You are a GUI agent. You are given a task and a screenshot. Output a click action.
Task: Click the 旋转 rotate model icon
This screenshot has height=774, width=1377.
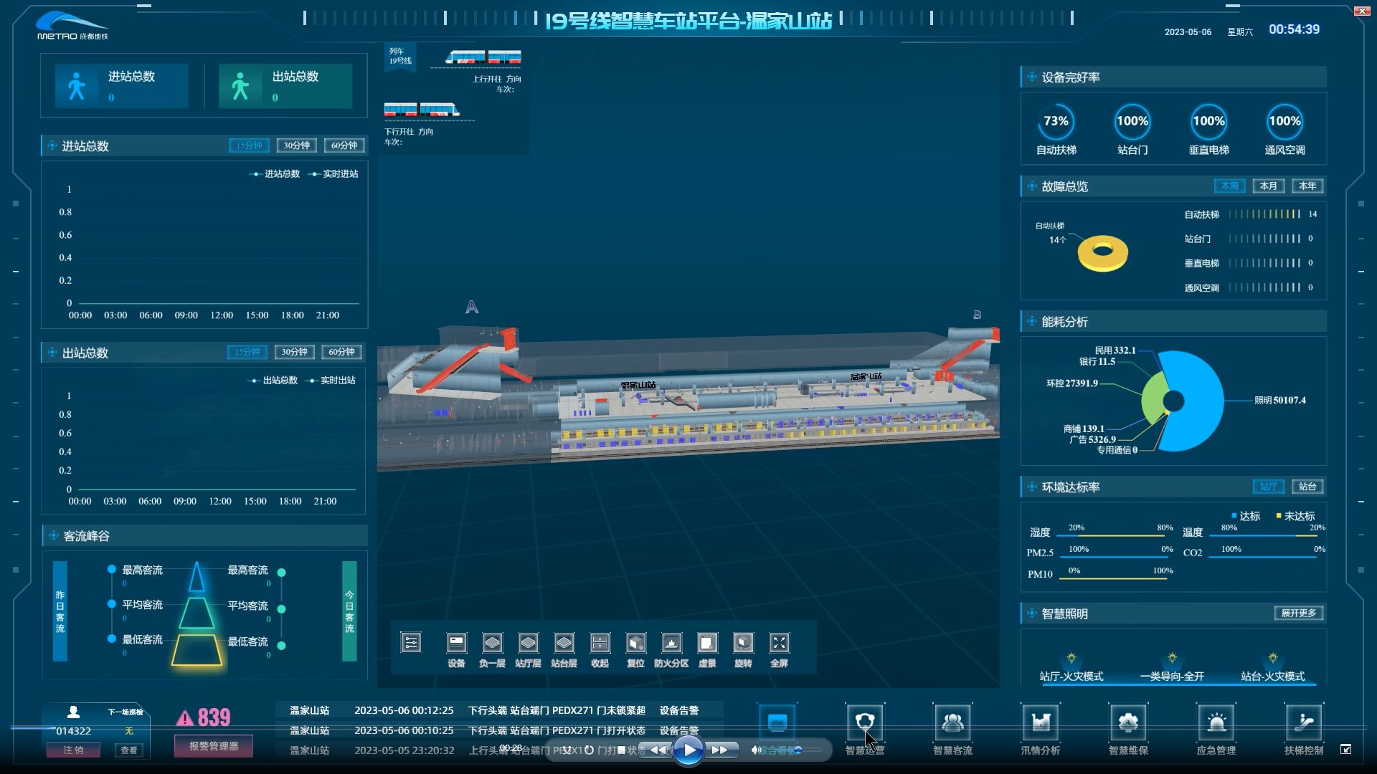click(743, 643)
